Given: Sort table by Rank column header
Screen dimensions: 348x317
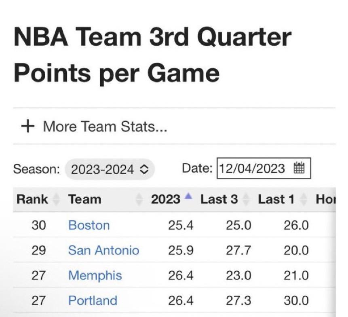Looking at the screenshot, I should coord(32,199).
